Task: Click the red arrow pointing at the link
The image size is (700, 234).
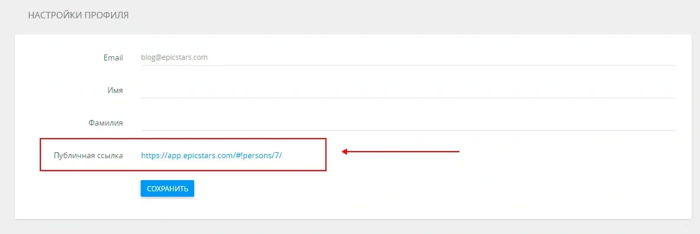Action: (400, 152)
